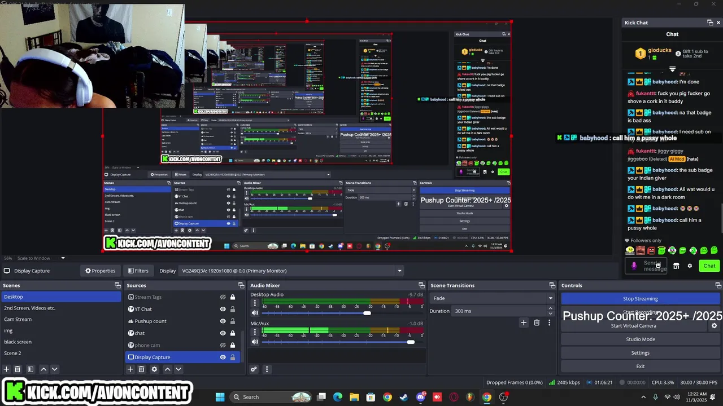
Task: Click the Stop Streaming button
Action: 641,298
